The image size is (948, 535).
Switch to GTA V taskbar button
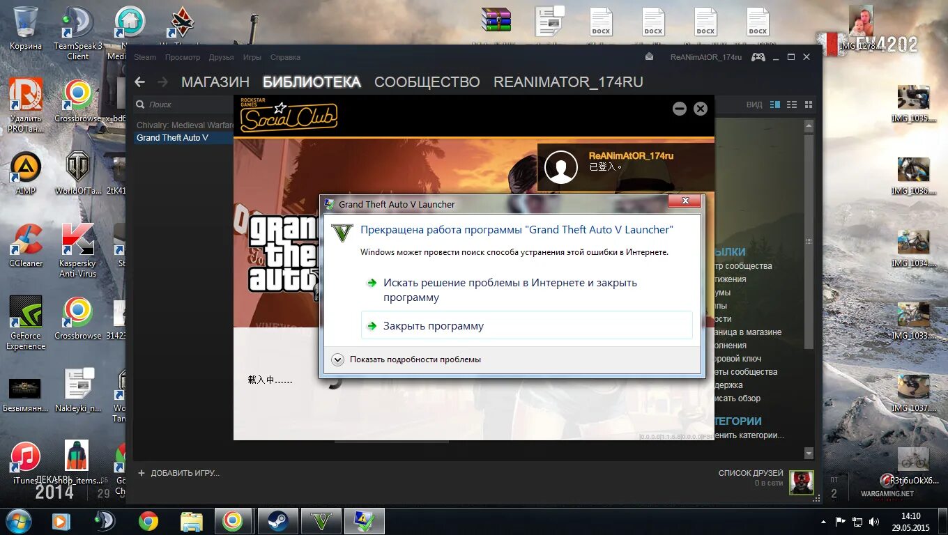tap(321, 521)
